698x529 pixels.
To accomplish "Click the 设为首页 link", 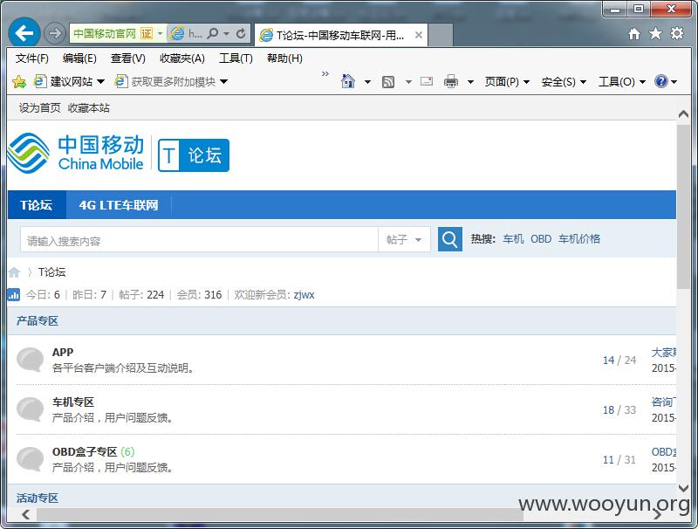I will click(x=39, y=107).
